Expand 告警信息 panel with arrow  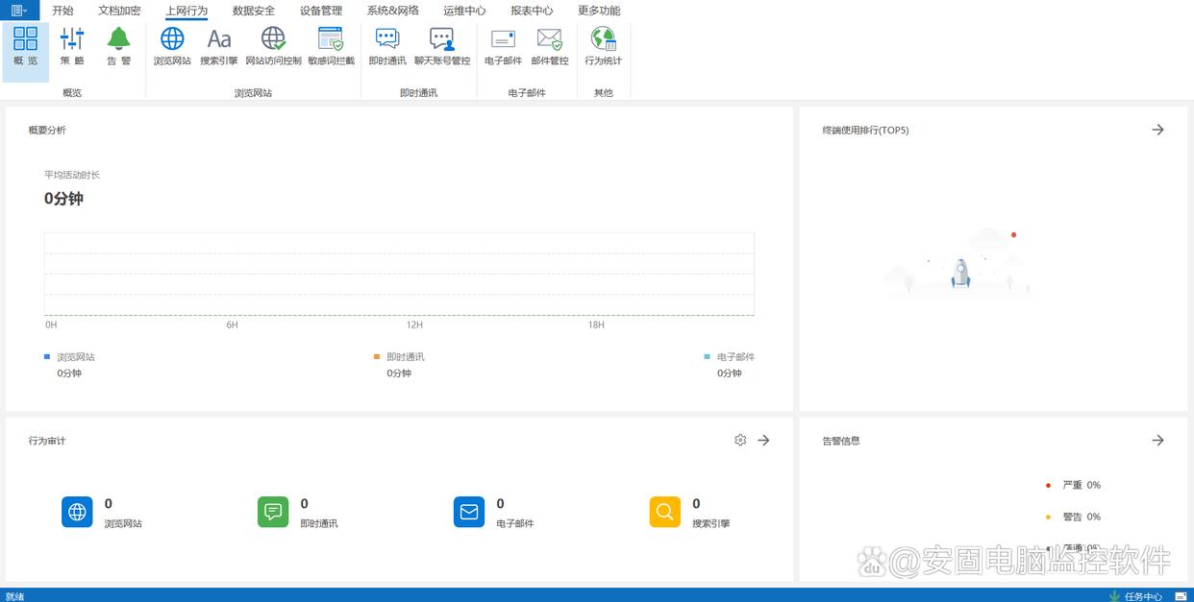click(x=1157, y=440)
